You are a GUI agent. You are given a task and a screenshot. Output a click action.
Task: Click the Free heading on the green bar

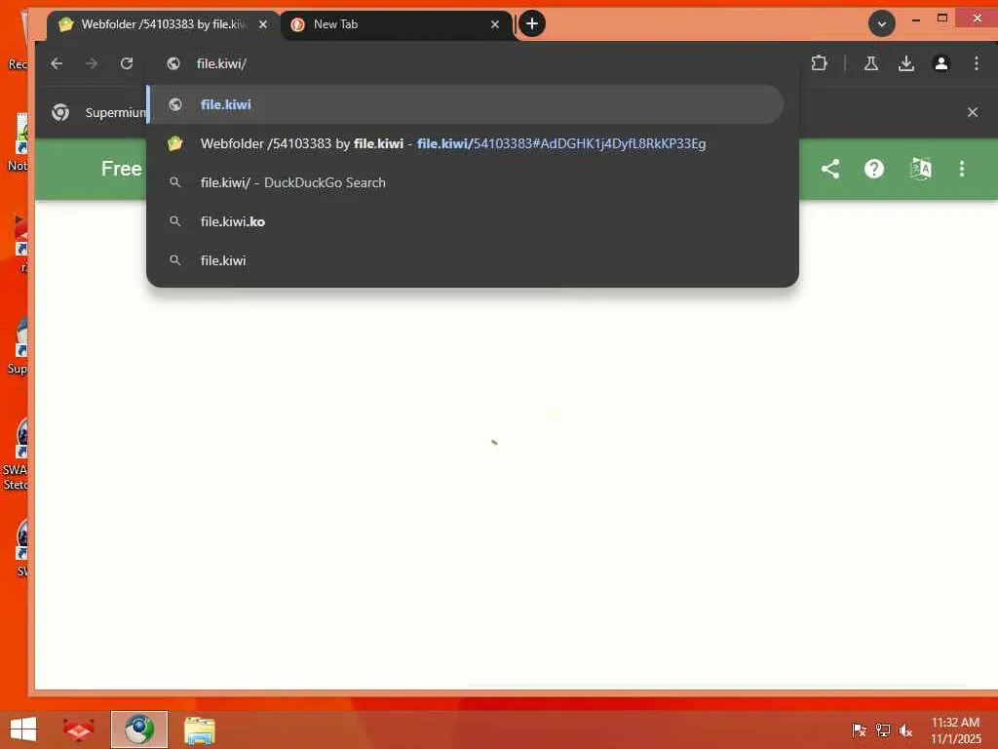coord(121,168)
